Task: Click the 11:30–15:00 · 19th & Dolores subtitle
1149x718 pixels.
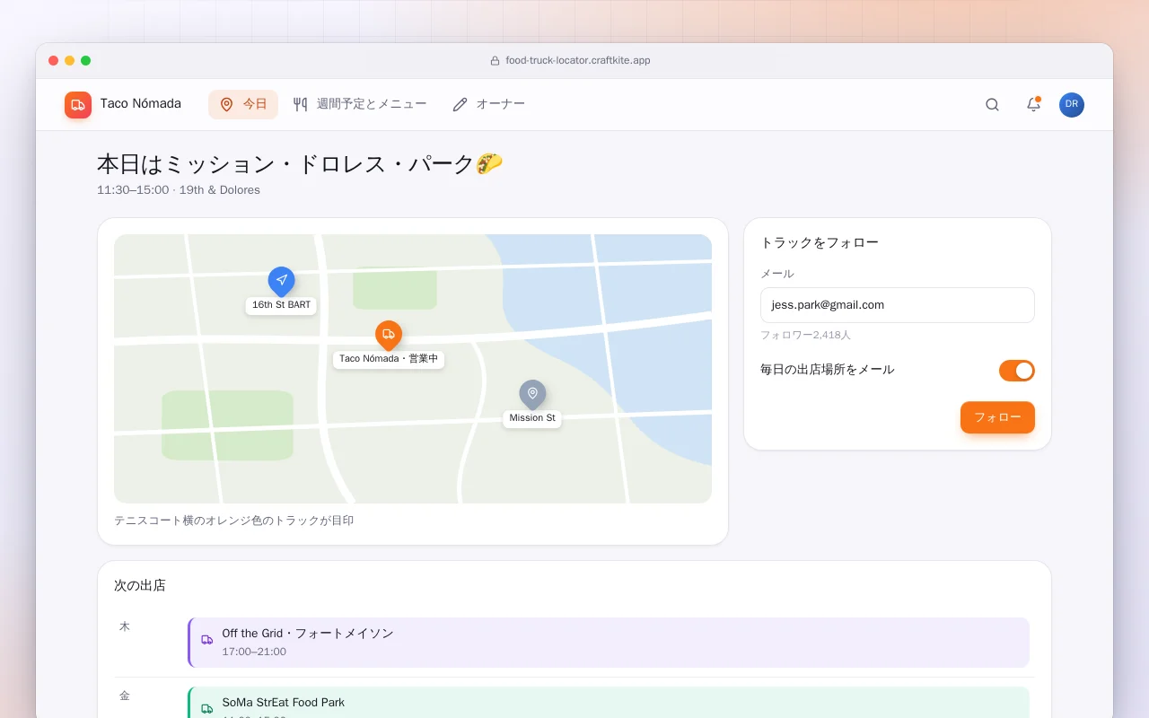Action: 179,190
